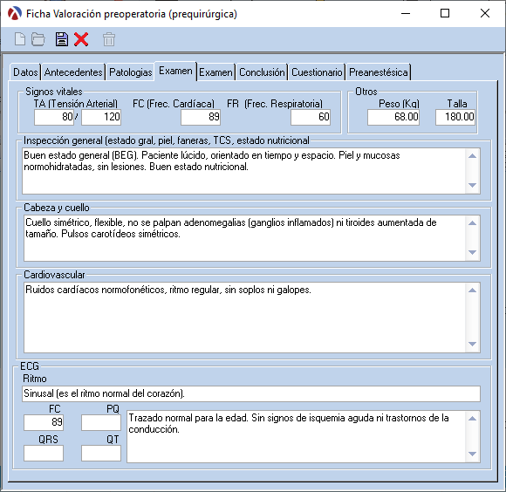This screenshot has height=492, width=506.
Task: Click the Peso (Kg) field
Action: click(393, 117)
